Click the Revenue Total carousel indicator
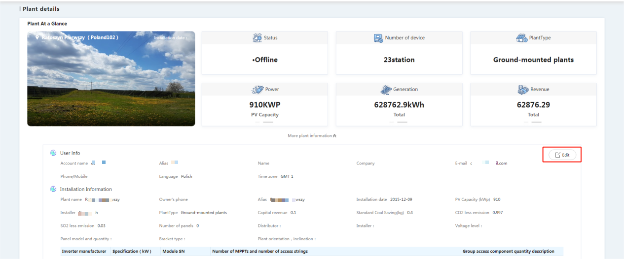Viewport: 624px width, 259px height. pyautogui.click(x=533, y=121)
